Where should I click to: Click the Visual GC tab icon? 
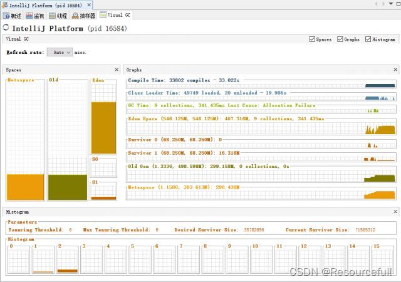click(103, 14)
